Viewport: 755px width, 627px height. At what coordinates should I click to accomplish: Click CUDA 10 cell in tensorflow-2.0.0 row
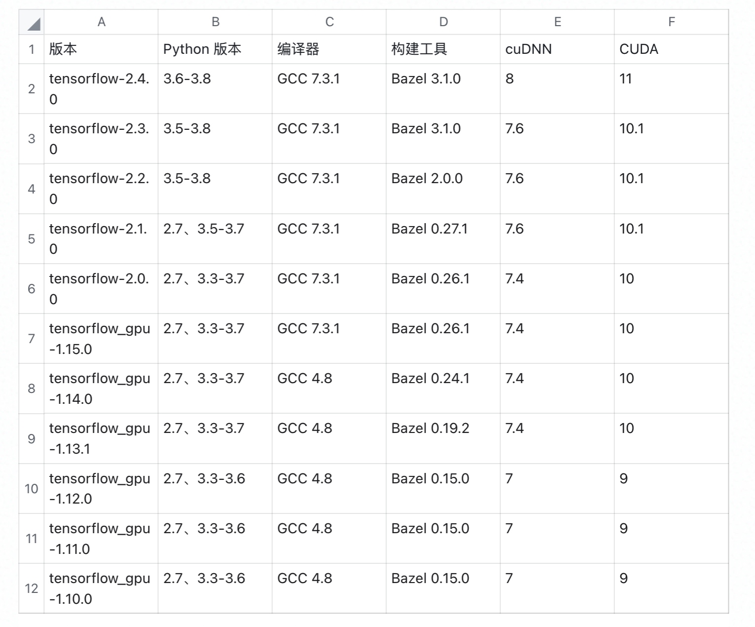pos(671,289)
